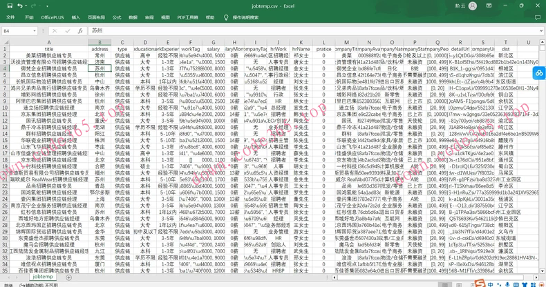This screenshot has width=546, height=287.
Task: Confirm the formula bar entry (check mark)
Action: (x=68, y=31)
